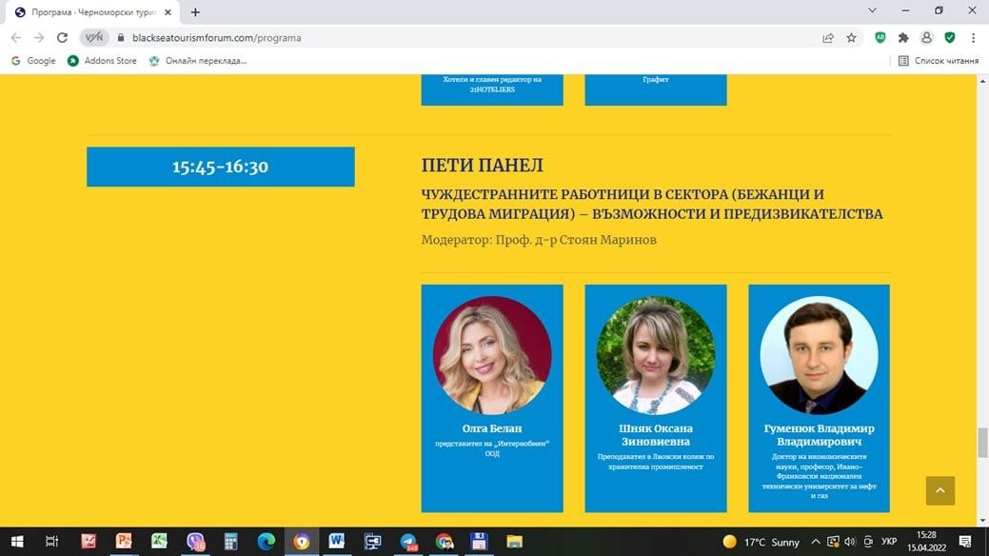The width and height of the screenshot is (989, 556).
Task: Open Viber from the taskbar
Action: [x=195, y=542]
